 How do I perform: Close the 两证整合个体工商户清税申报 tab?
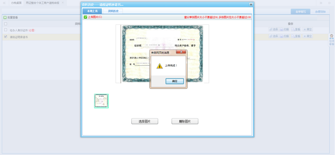point(63,3)
